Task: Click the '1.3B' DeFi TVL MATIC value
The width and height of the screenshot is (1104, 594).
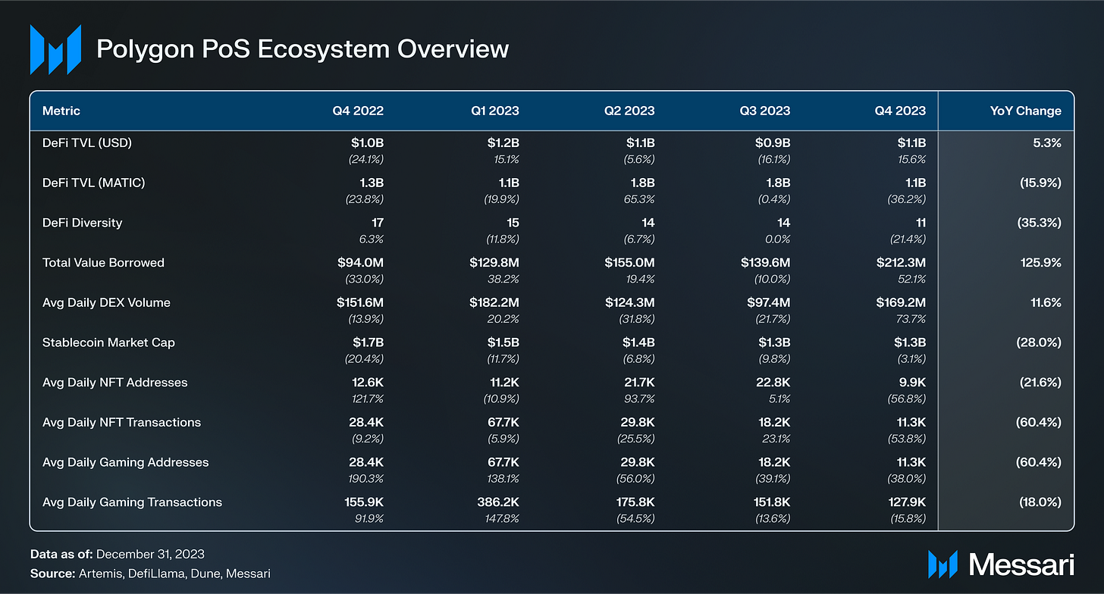Action: click(370, 183)
